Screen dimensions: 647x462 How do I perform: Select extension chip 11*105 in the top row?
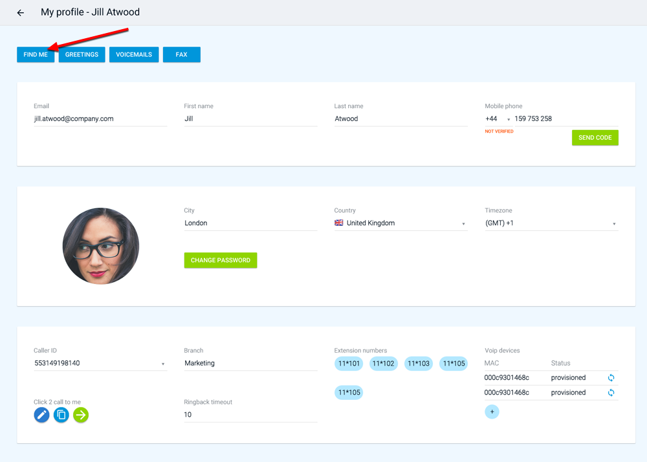[454, 364]
